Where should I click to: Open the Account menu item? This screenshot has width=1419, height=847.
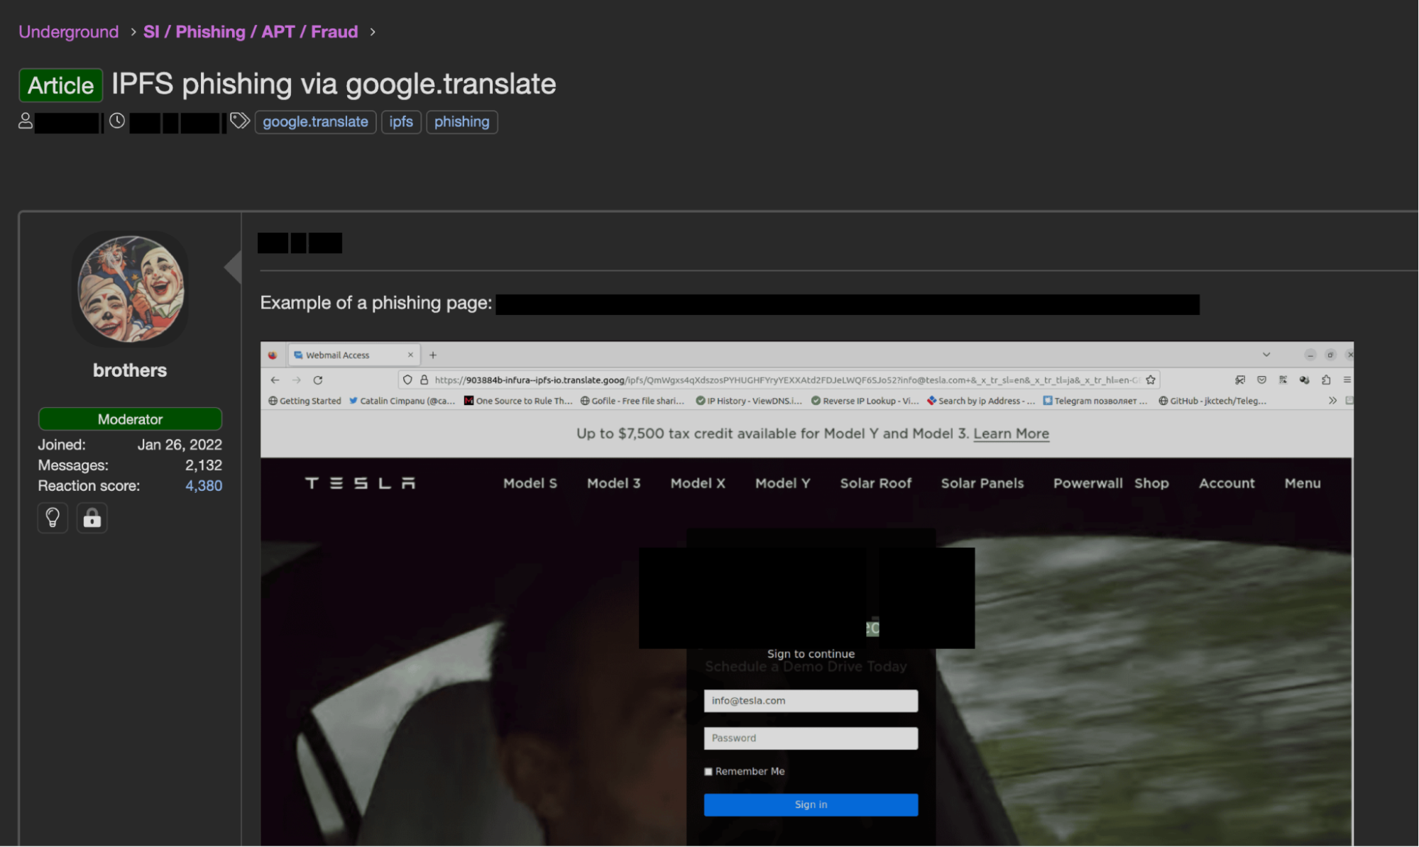1227,483
